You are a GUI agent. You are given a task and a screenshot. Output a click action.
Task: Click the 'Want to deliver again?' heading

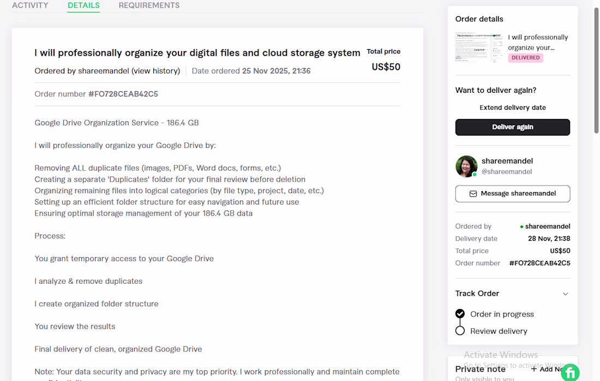point(495,91)
